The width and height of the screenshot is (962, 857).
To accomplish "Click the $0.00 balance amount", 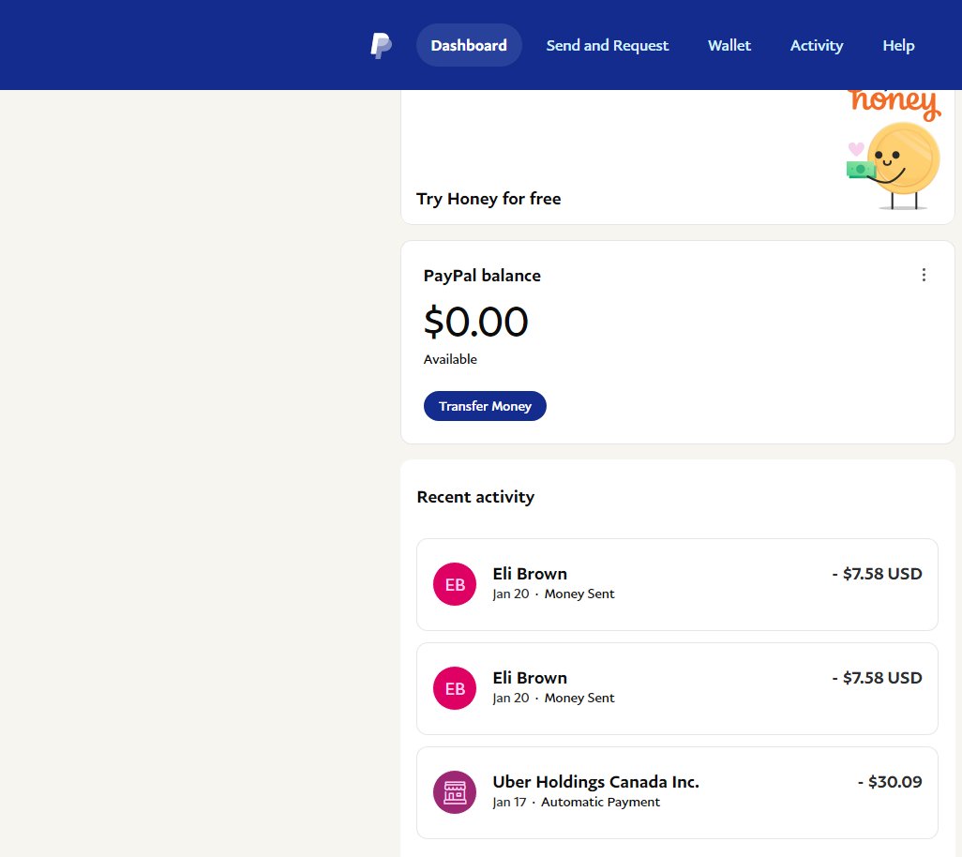I will pyautogui.click(x=475, y=322).
